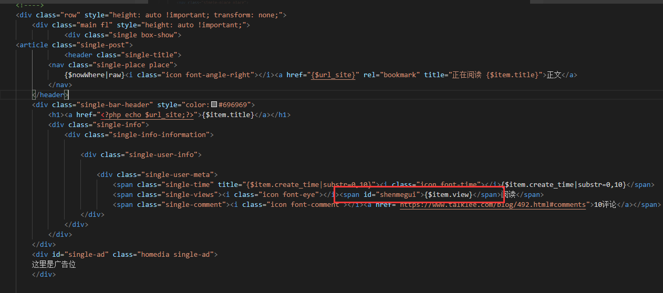This screenshot has width=663, height=293.
Task: Click the "single-ad" id value
Action: [88, 255]
